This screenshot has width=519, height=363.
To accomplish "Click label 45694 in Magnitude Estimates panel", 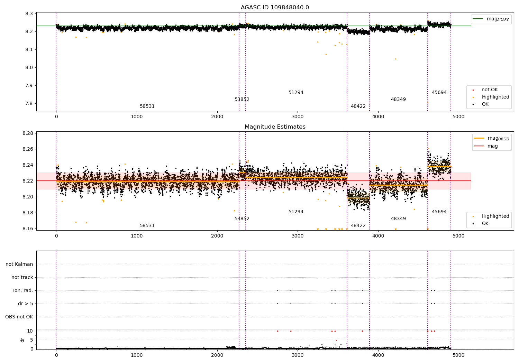I will (439, 212).
